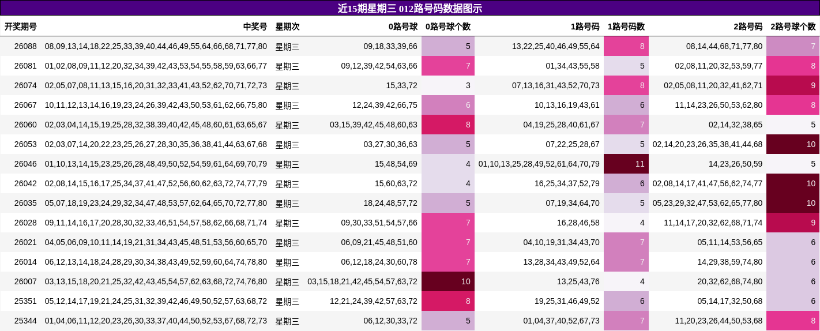Screen dimensions: 820x331
Task: Click the 2路号码 numbers in row 26053
Action: 707,144
